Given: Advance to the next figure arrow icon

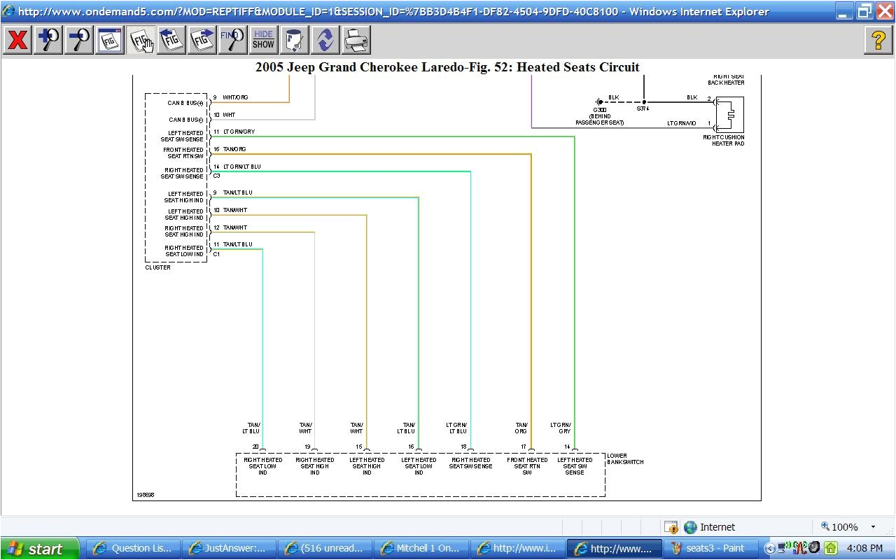Looking at the screenshot, I should click(202, 39).
